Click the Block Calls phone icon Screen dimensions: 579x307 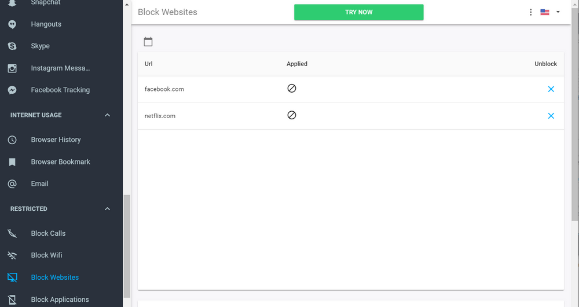(12, 233)
